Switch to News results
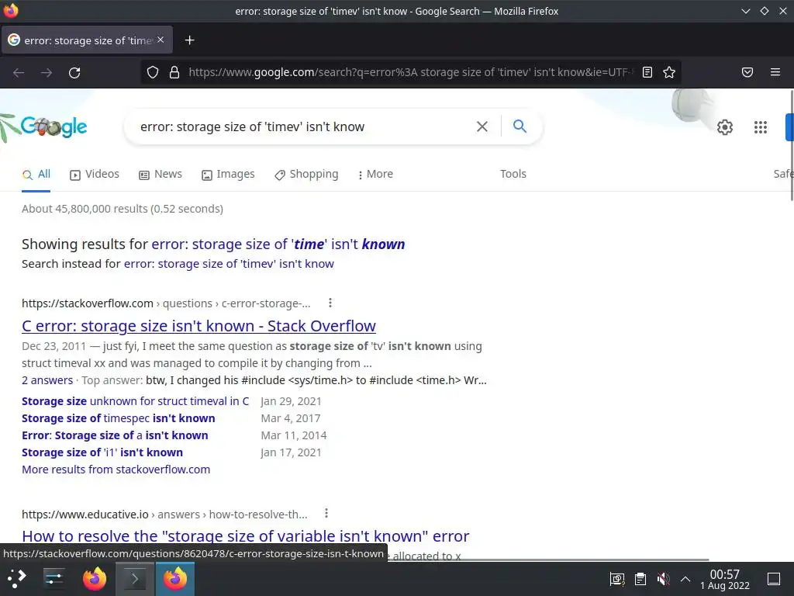The image size is (794, 596). point(160,175)
